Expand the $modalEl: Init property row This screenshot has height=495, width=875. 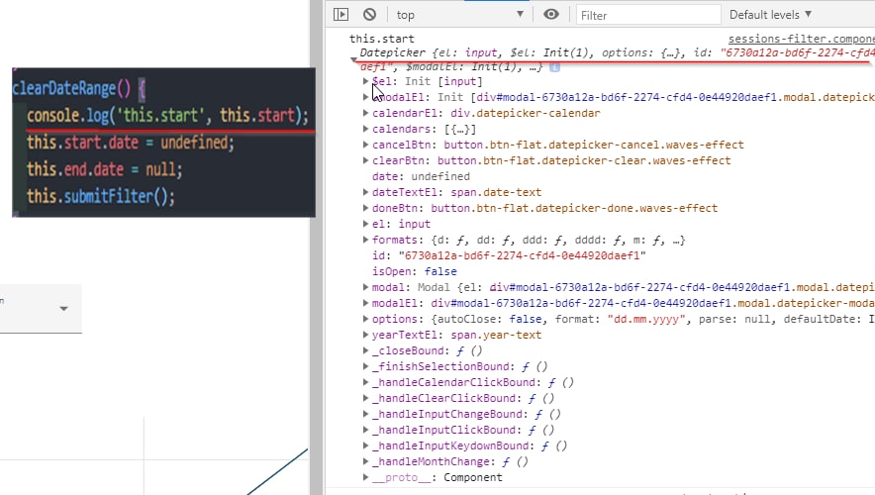click(x=365, y=97)
